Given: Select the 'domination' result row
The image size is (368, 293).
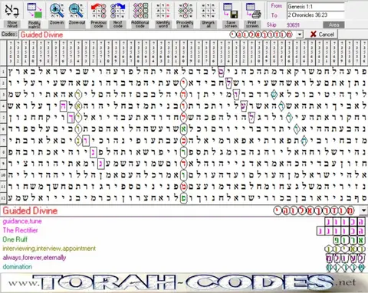Looking at the screenshot, I should pyautogui.click(x=184, y=267).
